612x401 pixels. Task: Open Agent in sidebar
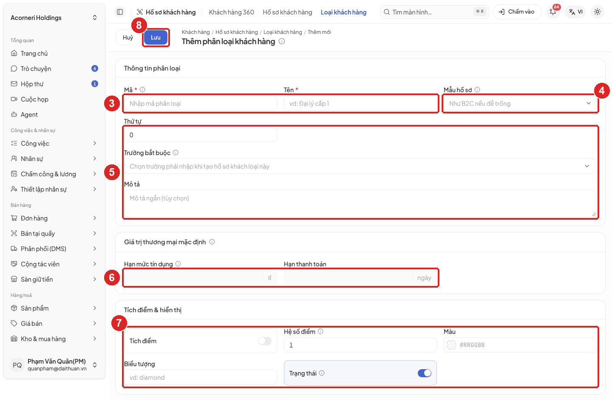54,115
